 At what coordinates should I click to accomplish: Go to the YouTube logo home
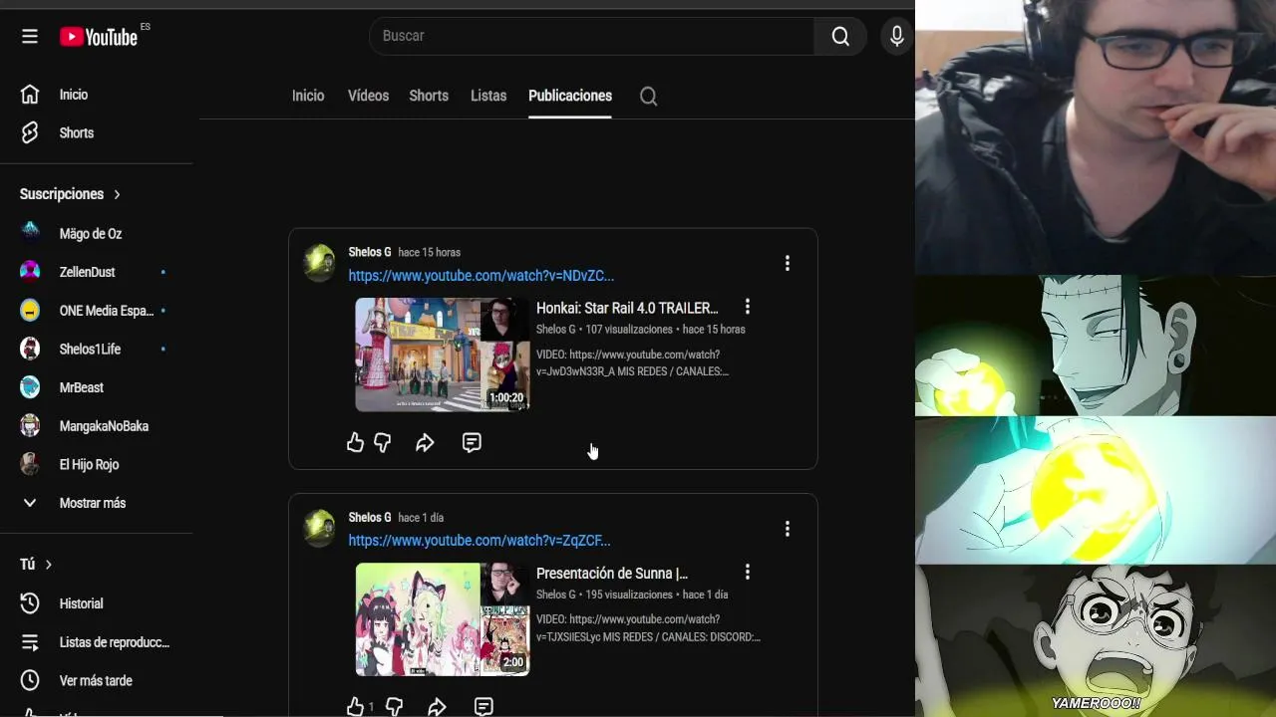pyautogui.click(x=98, y=37)
